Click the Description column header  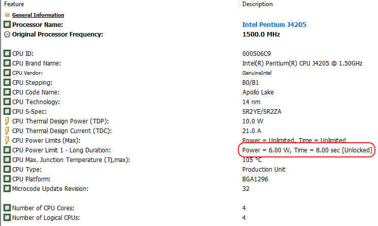pyautogui.click(x=258, y=4)
